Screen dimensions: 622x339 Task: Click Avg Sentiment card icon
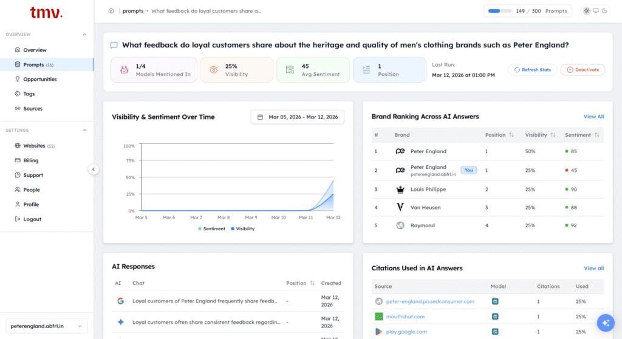tap(290, 70)
